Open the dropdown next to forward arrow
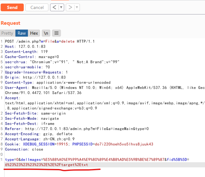This screenshot has width=205, height=177. (x=77, y=7)
